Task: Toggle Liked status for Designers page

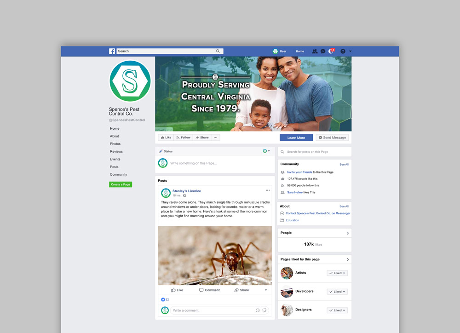Action: pos(337,310)
